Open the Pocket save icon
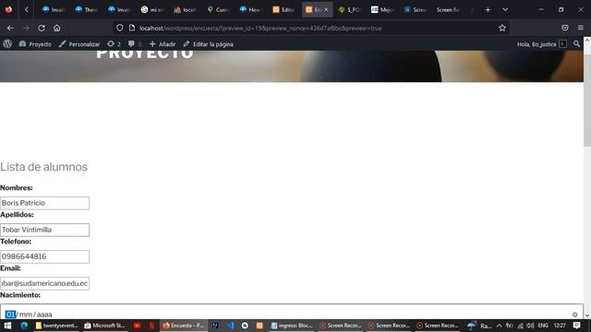 (564, 28)
